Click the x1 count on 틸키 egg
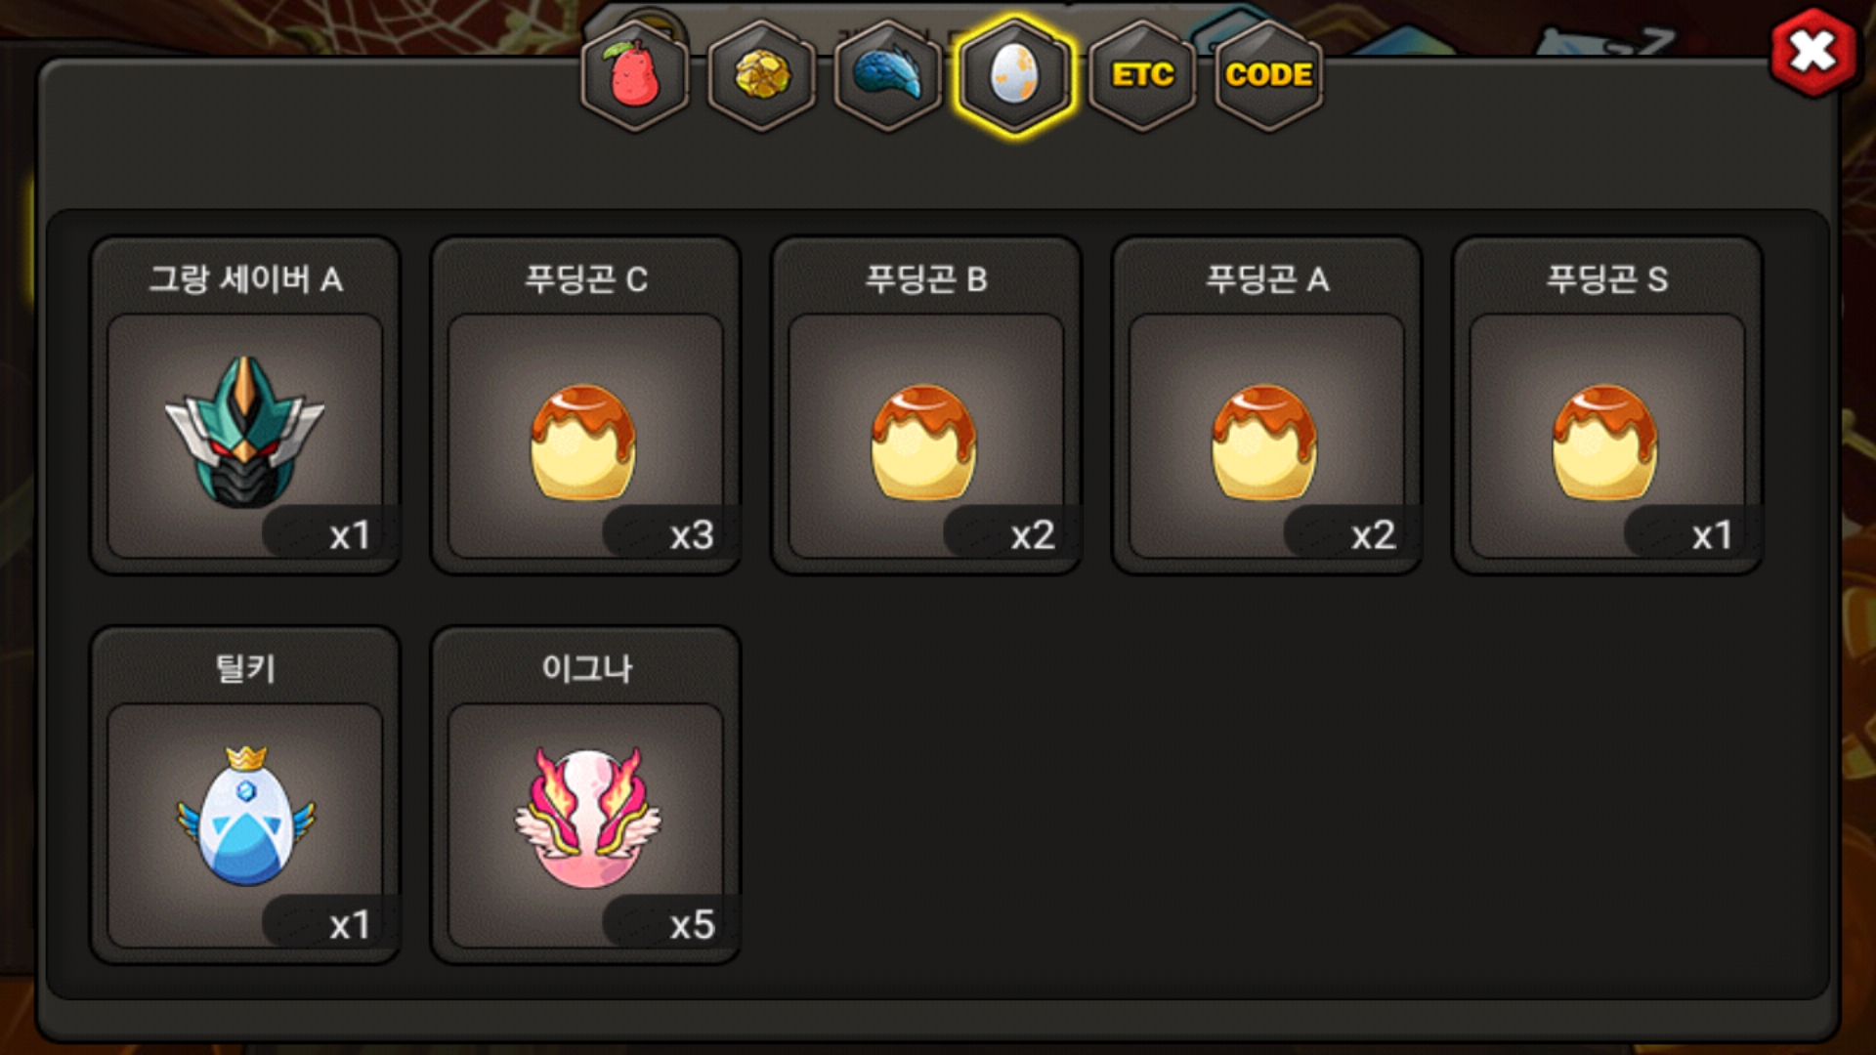The image size is (1876, 1055). (x=350, y=924)
